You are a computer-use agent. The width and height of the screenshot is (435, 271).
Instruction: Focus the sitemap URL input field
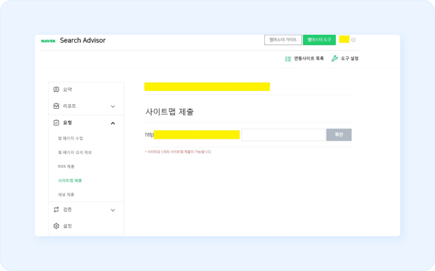click(x=283, y=135)
